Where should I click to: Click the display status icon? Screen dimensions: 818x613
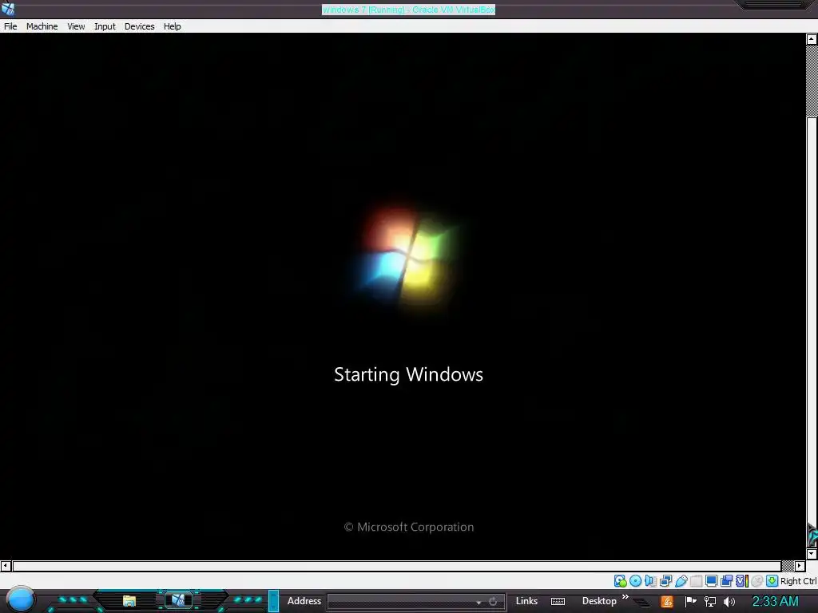point(711,581)
